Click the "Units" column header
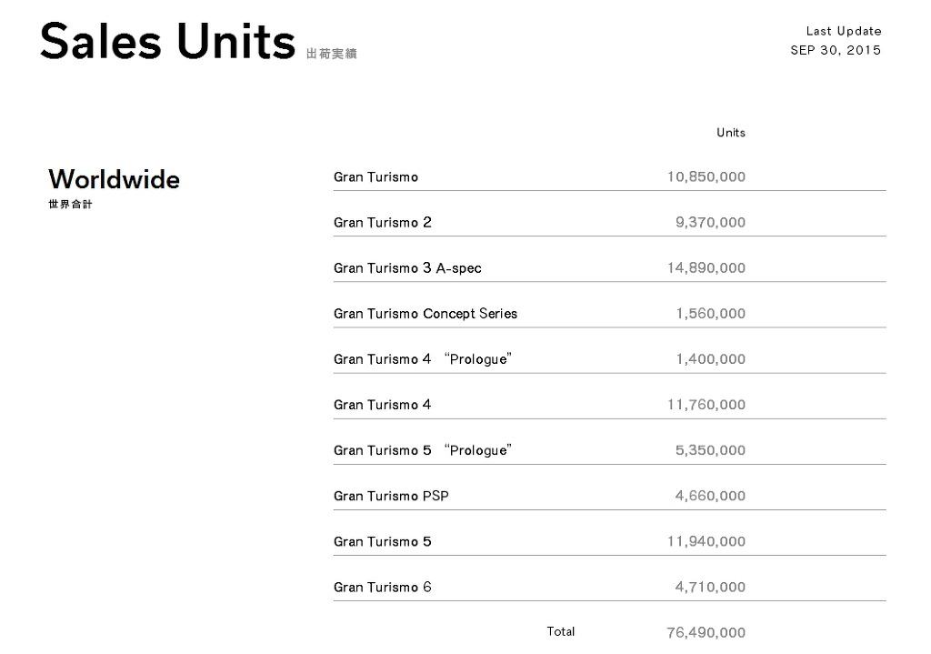931x654 pixels. pyautogui.click(x=731, y=133)
